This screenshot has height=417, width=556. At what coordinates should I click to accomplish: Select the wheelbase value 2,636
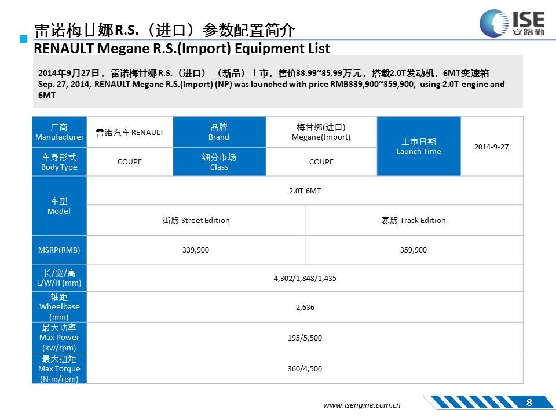tap(305, 307)
